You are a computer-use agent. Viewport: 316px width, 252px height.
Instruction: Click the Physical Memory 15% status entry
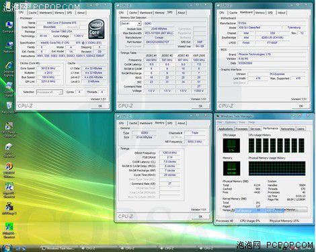click(284, 221)
